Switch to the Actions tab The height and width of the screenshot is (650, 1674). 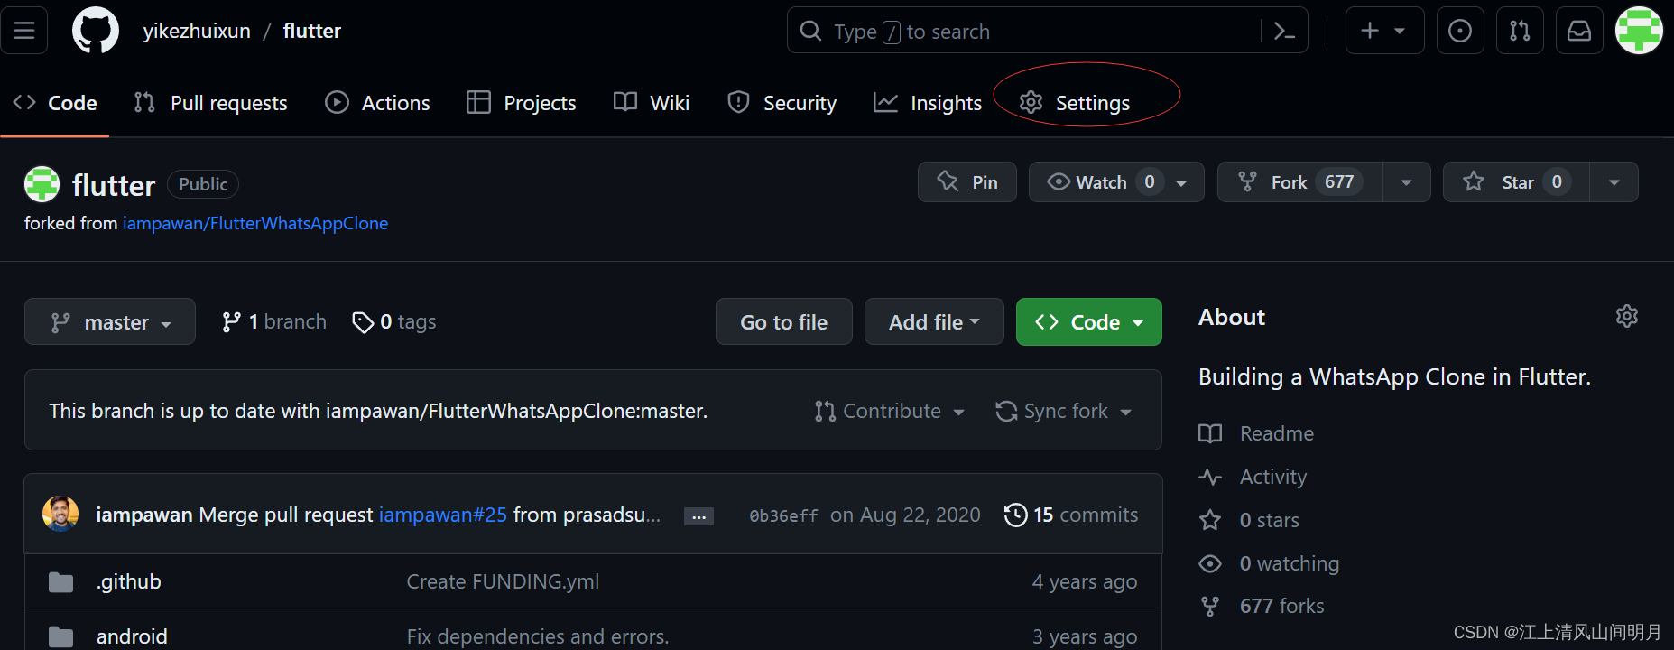coord(377,103)
